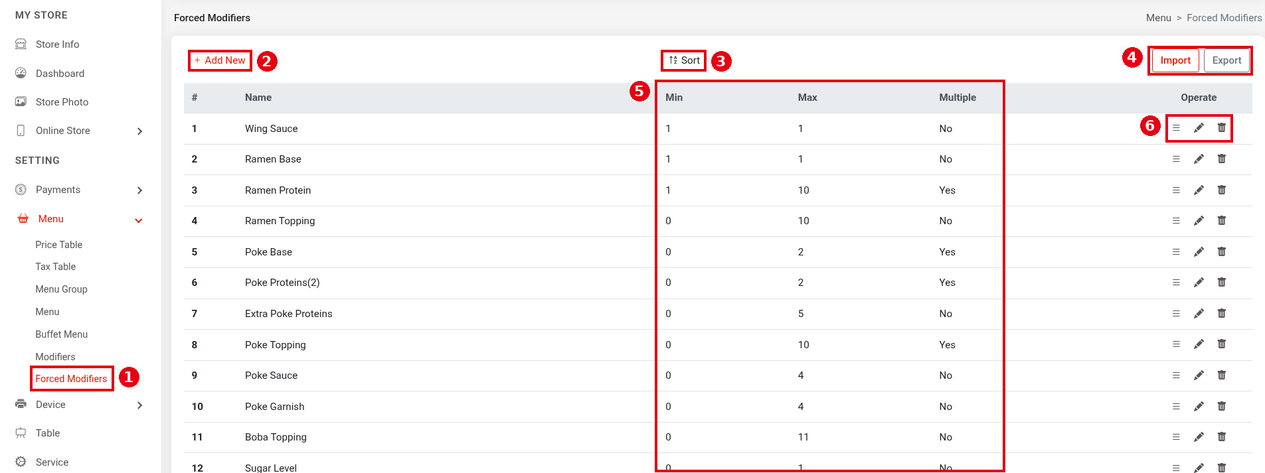Expand the Payments section chevron
The height and width of the screenshot is (473, 1265).
(139, 190)
